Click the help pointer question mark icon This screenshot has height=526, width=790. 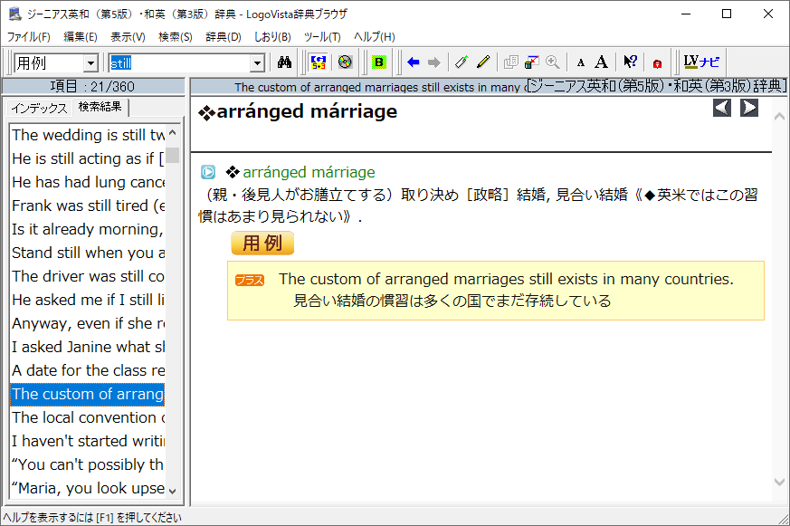630,62
